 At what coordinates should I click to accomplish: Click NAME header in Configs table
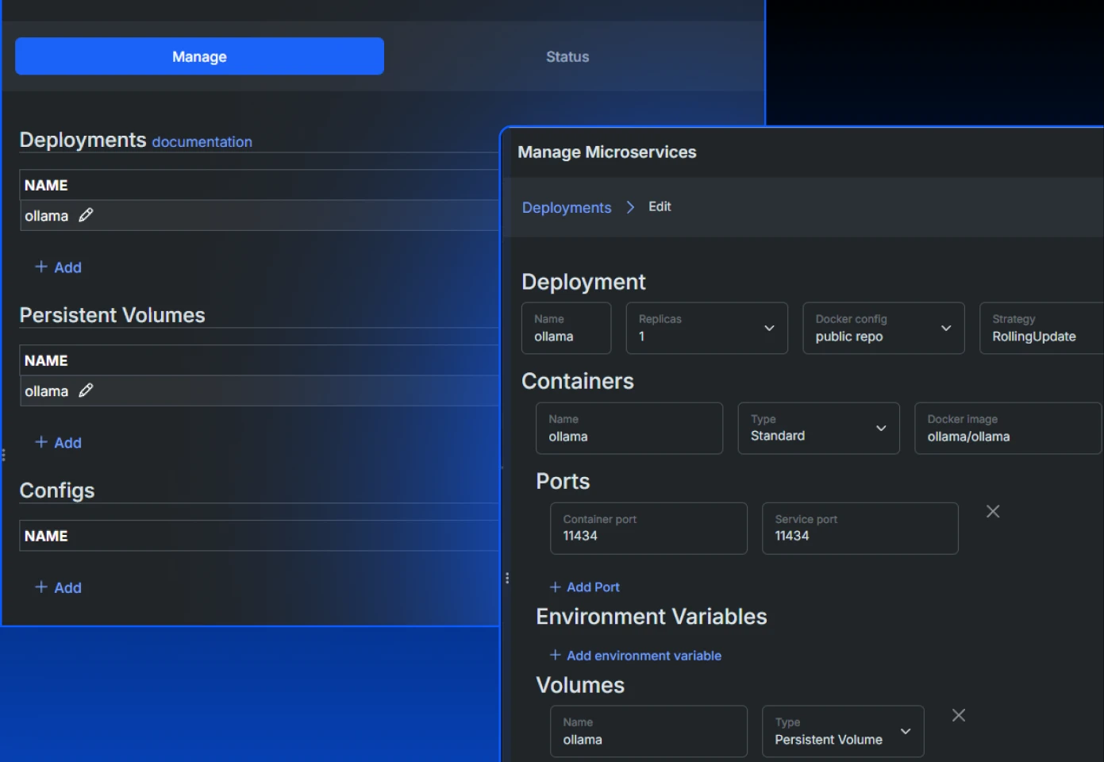tap(46, 536)
